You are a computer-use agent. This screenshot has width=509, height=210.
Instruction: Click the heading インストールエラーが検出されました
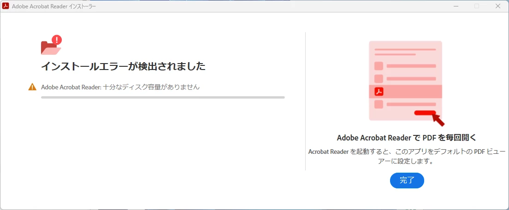click(124, 66)
